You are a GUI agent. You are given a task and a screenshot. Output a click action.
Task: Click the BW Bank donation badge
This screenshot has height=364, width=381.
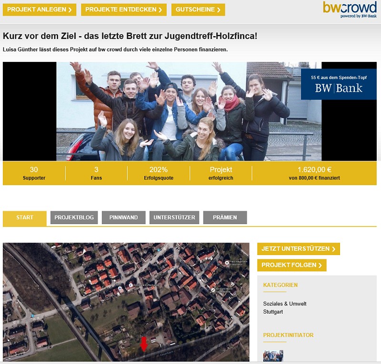coord(338,84)
